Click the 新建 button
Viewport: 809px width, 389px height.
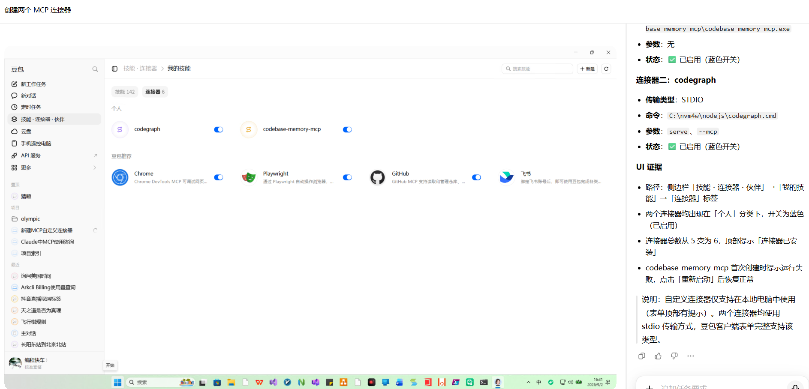pyautogui.click(x=587, y=69)
